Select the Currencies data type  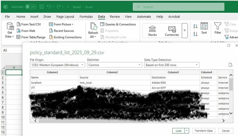click(172, 31)
